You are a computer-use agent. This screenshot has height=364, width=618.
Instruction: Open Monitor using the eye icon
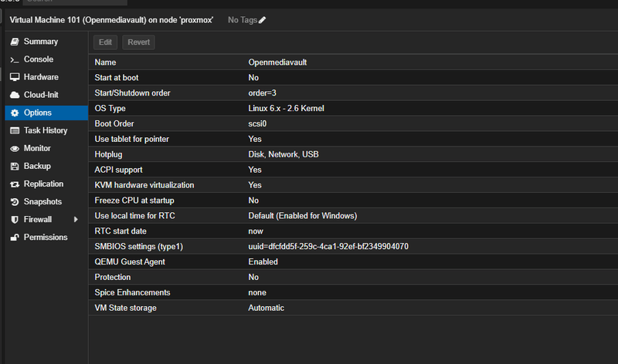tap(15, 148)
